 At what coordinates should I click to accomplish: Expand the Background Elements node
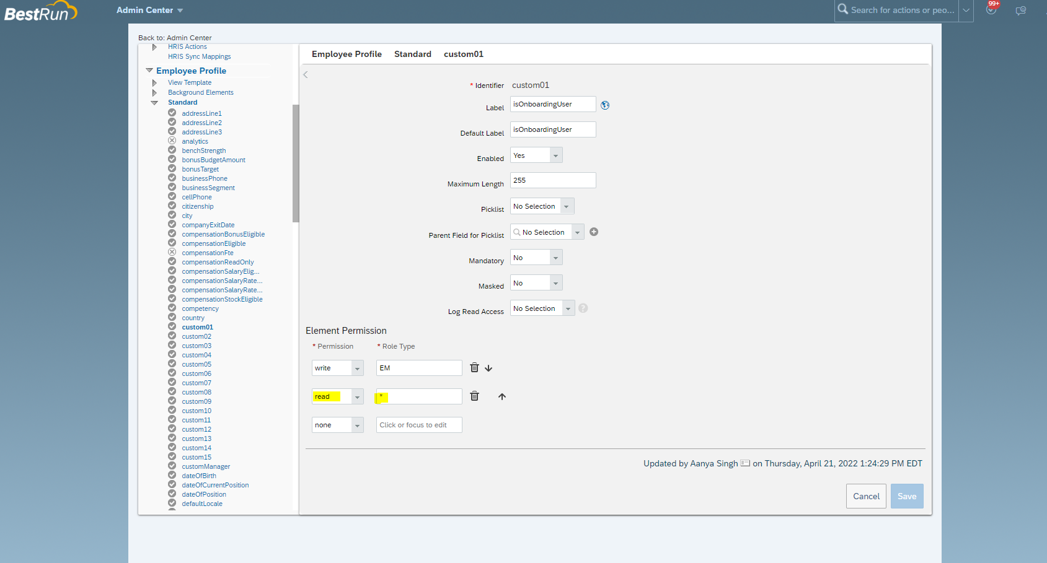point(154,92)
